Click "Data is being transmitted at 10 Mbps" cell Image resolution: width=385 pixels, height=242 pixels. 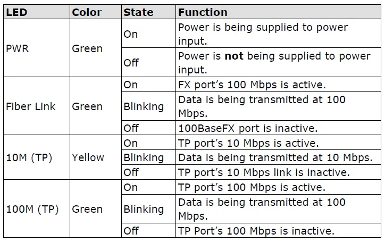tap(274, 157)
